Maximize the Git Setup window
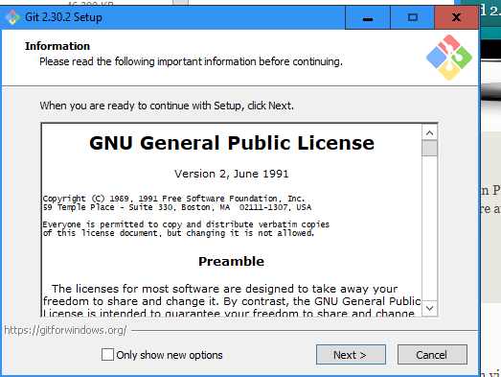Image resolution: width=501 pixels, height=377 pixels. (x=413, y=17)
